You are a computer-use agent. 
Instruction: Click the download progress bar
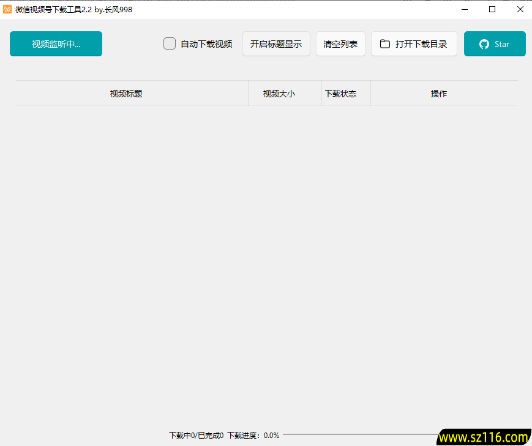[360, 435]
